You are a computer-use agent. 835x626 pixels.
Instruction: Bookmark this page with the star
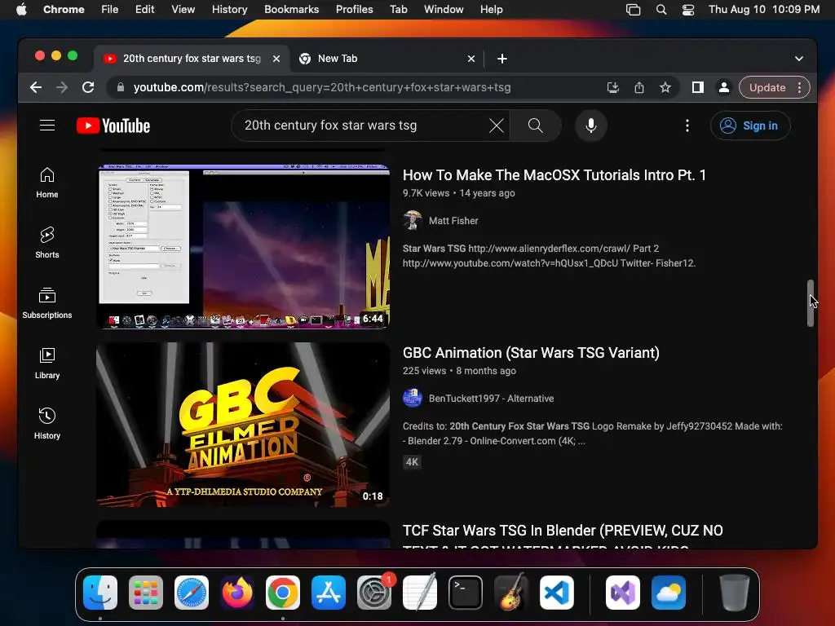(x=665, y=87)
